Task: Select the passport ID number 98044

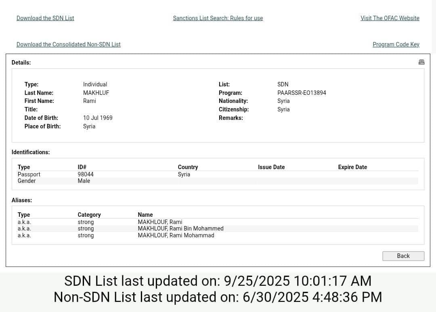Action: click(86, 174)
